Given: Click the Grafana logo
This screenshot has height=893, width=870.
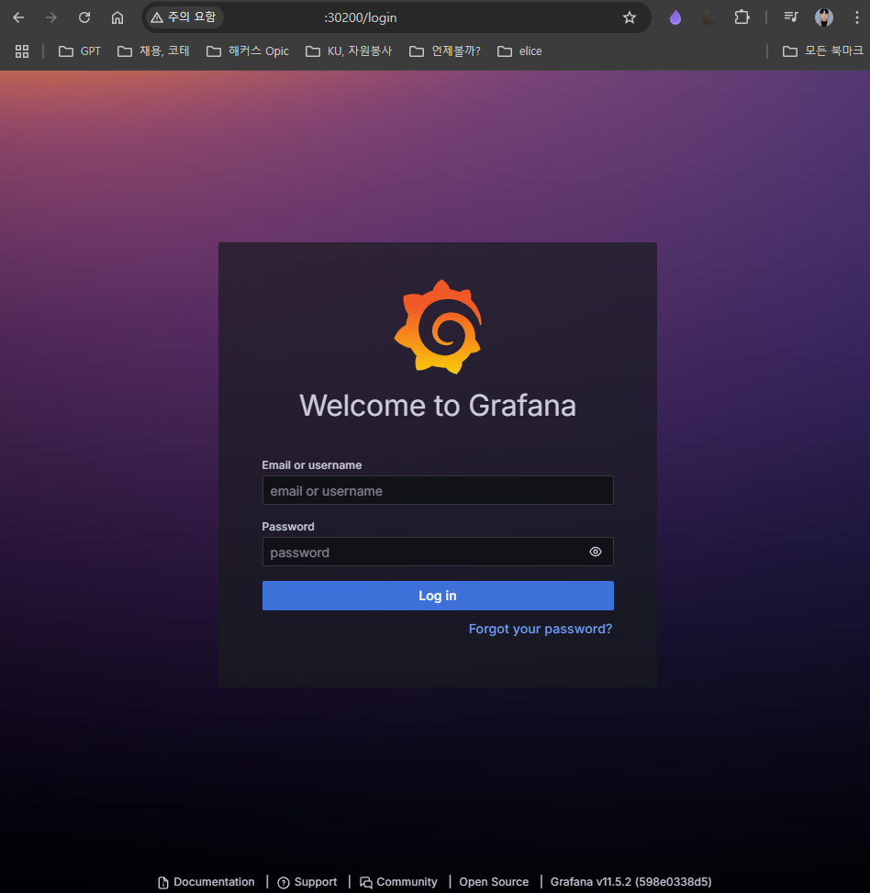Looking at the screenshot, I should coord(438,327).
